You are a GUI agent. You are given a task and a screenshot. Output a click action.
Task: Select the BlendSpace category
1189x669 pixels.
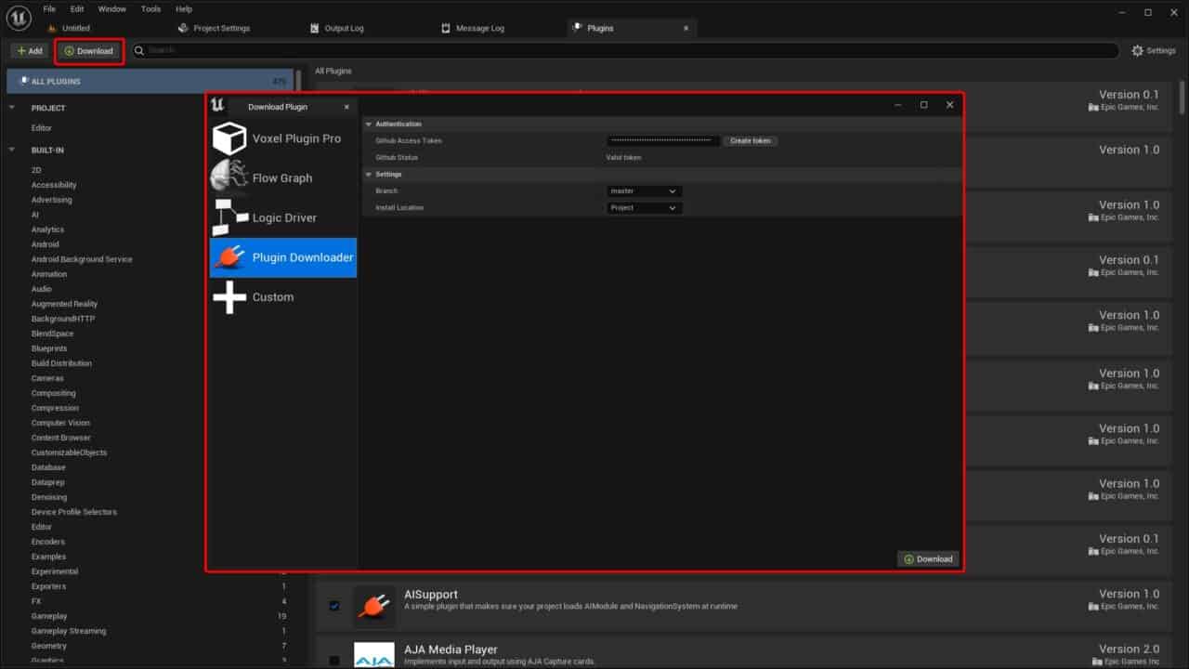(53, 334)
